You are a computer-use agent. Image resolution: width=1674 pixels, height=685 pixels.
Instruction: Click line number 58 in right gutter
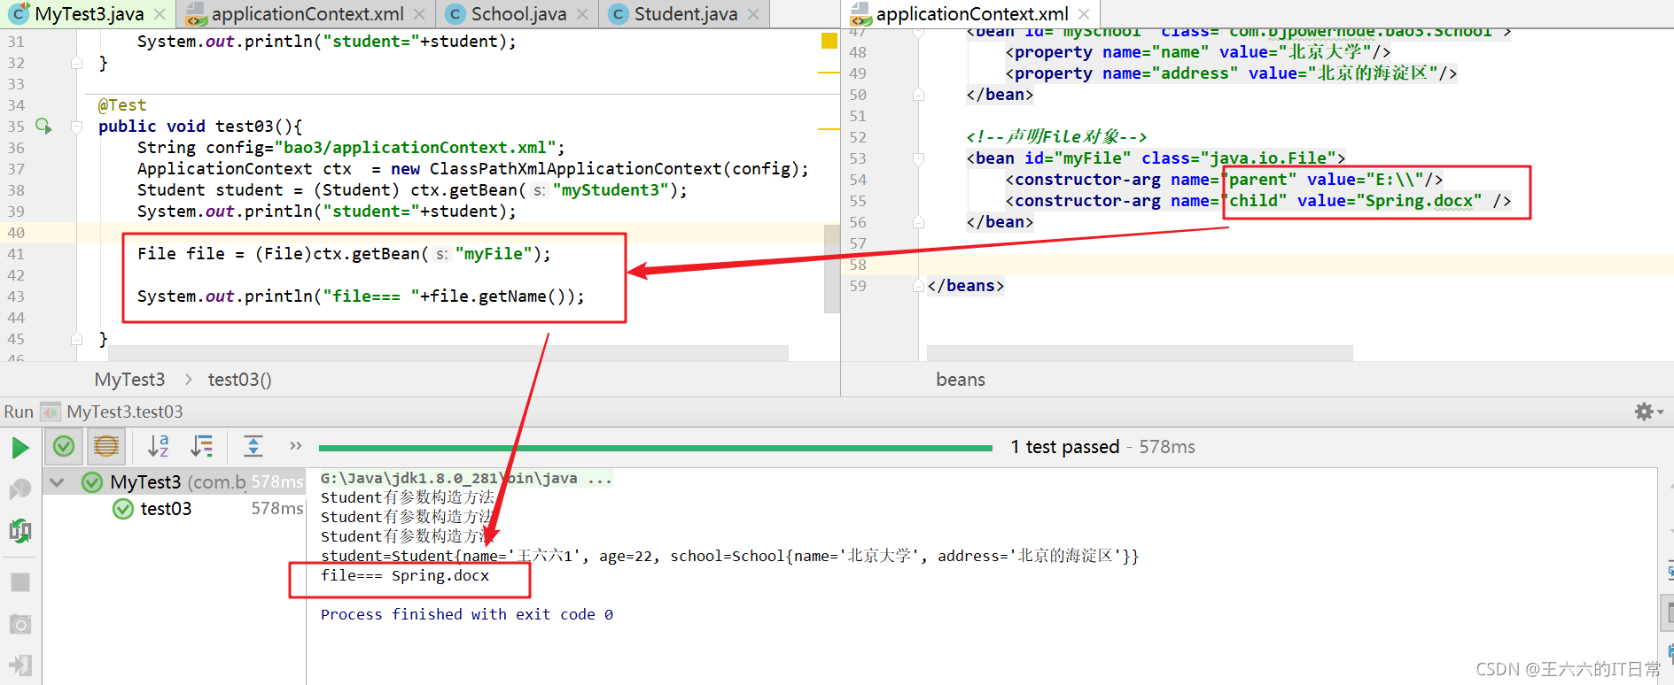click(858, 265)
